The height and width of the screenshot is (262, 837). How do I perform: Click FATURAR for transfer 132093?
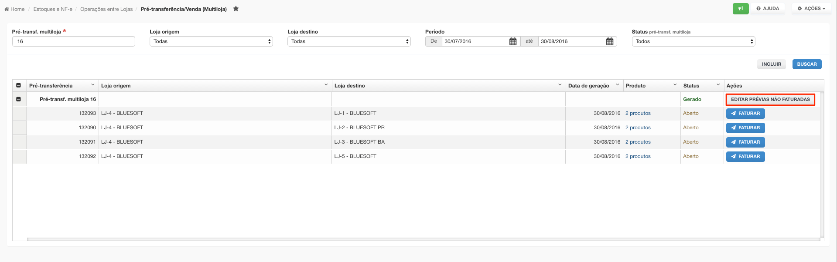[745, 114]
